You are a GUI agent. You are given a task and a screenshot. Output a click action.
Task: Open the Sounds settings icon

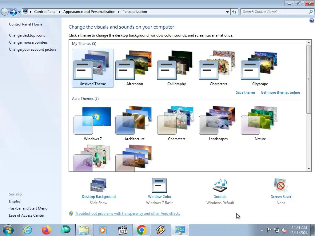tap(220, 185)
